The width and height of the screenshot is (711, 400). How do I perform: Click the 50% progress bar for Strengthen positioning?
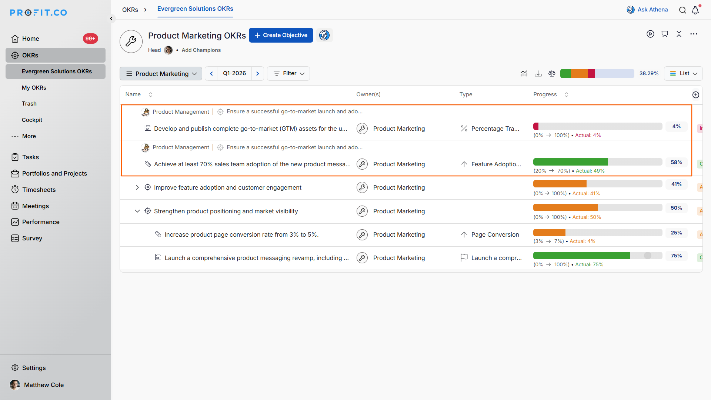[x=597, y=207]
